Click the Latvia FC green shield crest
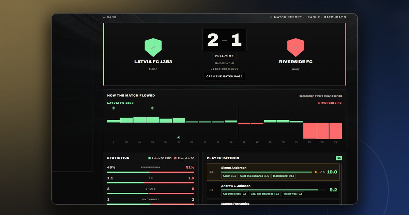 [x=153, y=47]
